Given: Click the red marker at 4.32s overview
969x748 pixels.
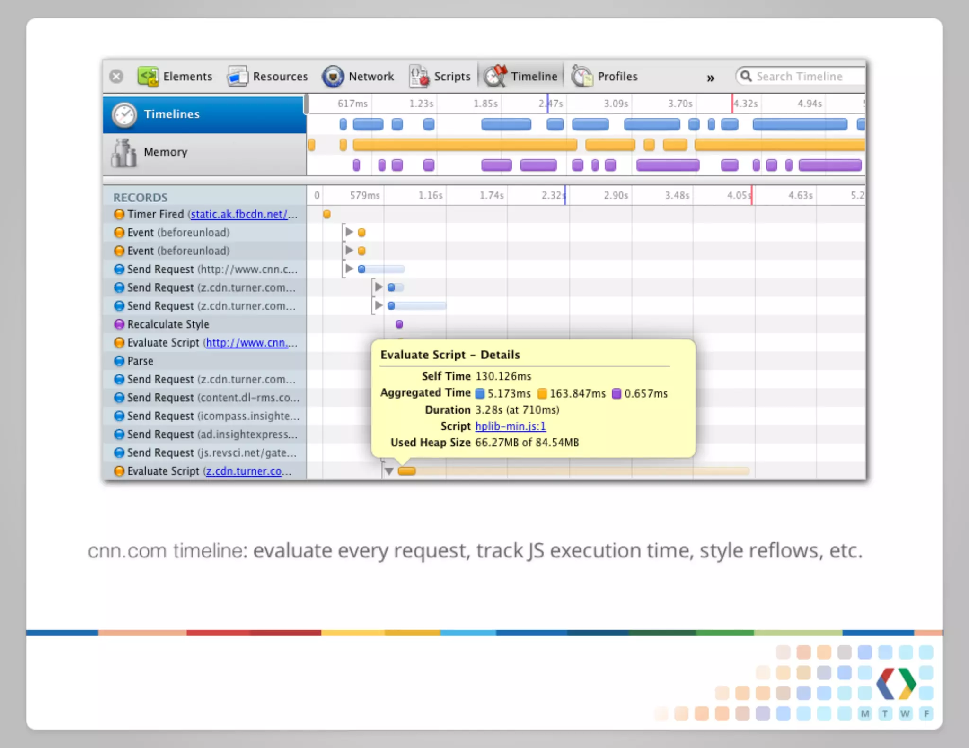Looking at the screenshot, I should point(732,103).
